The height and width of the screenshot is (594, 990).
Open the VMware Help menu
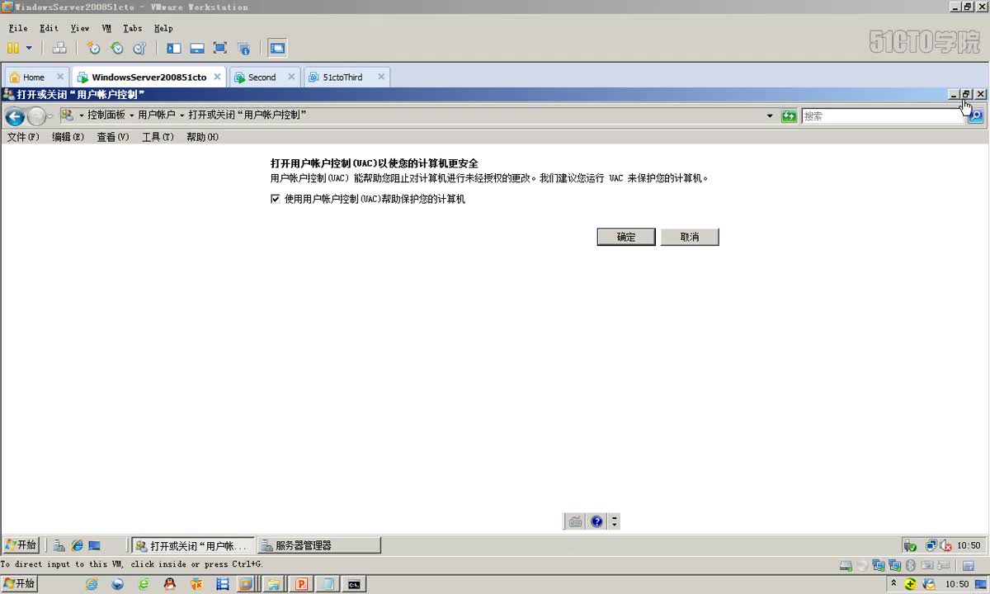pyautogui.click(x=163, y=28)
